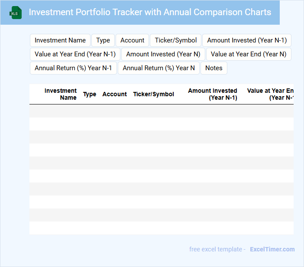Click Amount Invested (Year N-1) table header
Viewport: 304px width, 267px height.
[x=213, y=94]
